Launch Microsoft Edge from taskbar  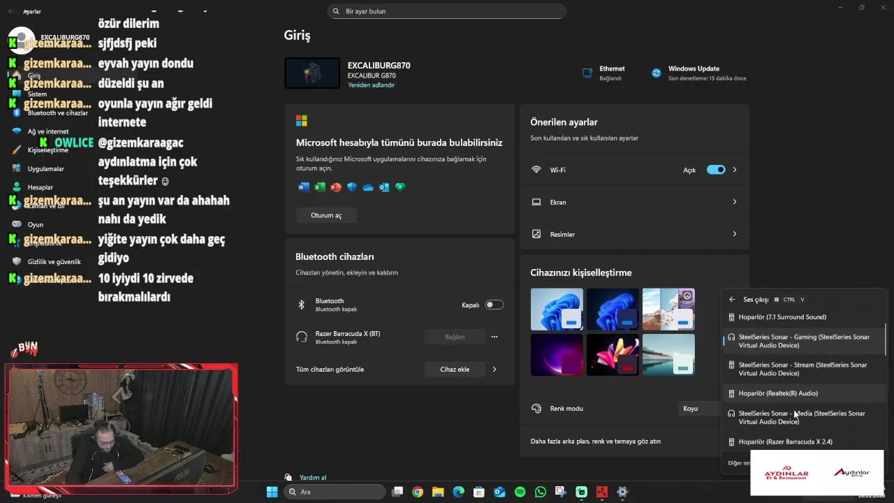(x=458, y=492)
